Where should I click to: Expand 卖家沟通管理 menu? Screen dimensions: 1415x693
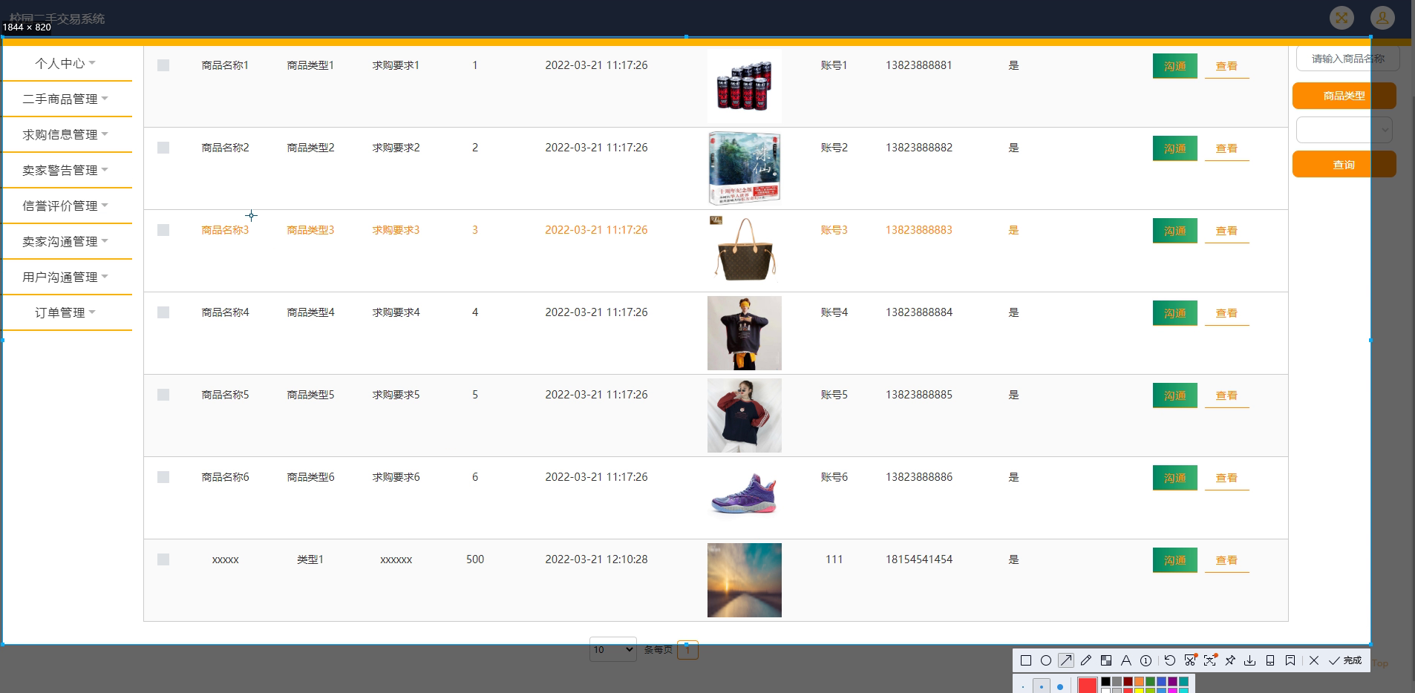pos(66,242)
